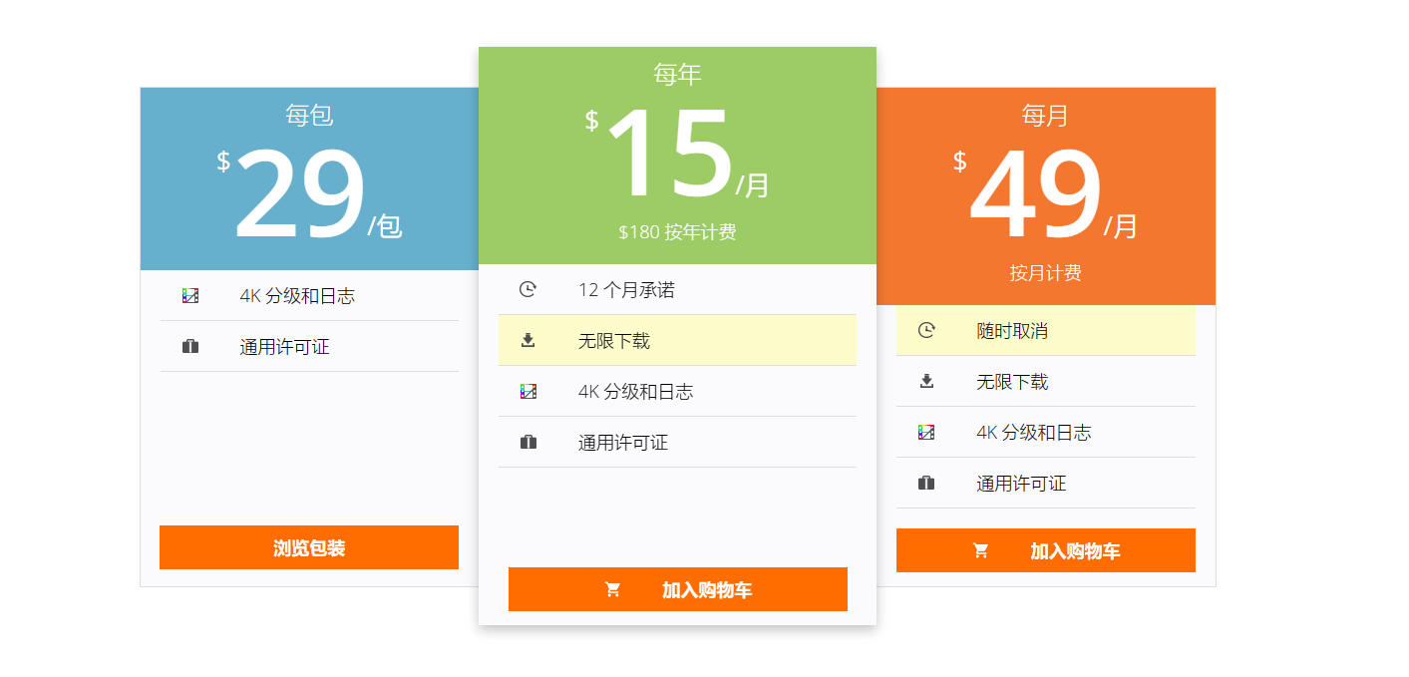Click the $180 按年计费 billing note
The height and width of the screenshot is (677, 1409).
tap(677, 232)
